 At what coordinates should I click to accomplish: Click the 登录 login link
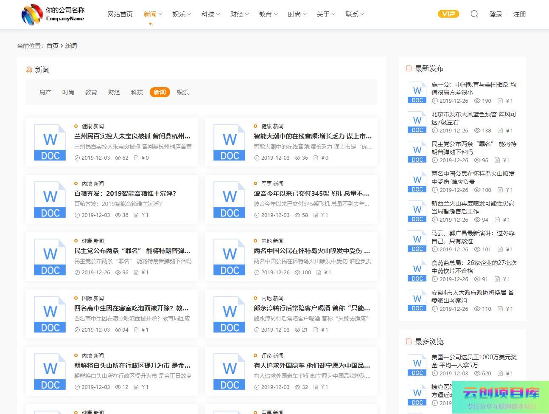tap(496, 14)
